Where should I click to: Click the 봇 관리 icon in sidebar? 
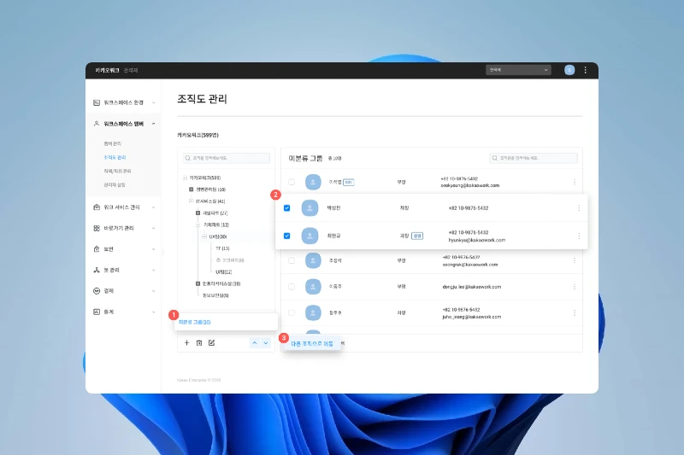click(97, 270)
